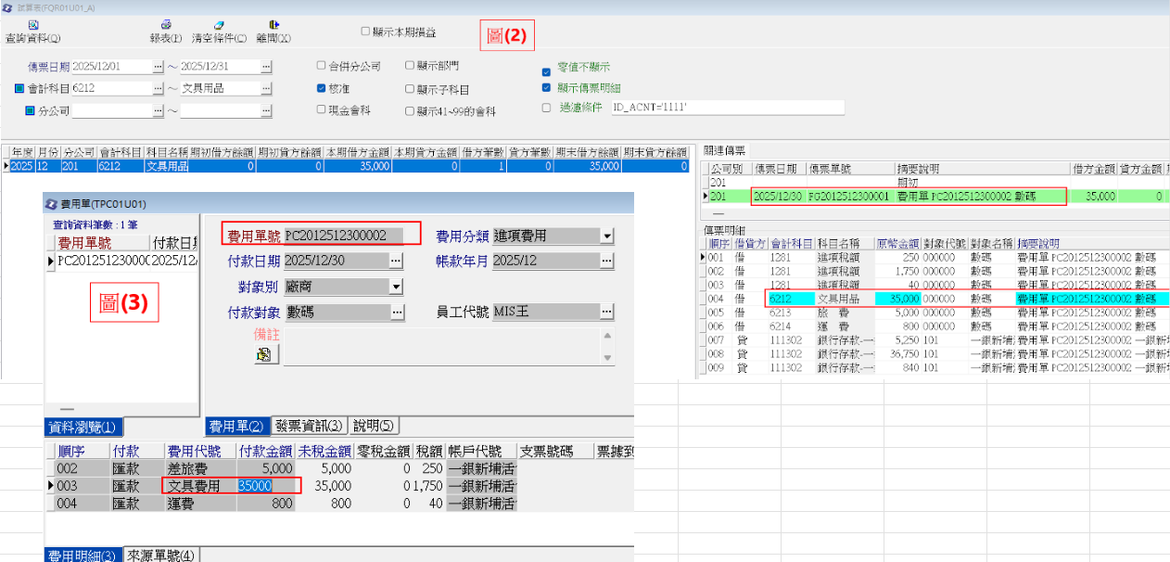This screenshot has width=1170, height=562.
Task: Switch to the 發票資訊(3) tab
Action: [309, 427]
